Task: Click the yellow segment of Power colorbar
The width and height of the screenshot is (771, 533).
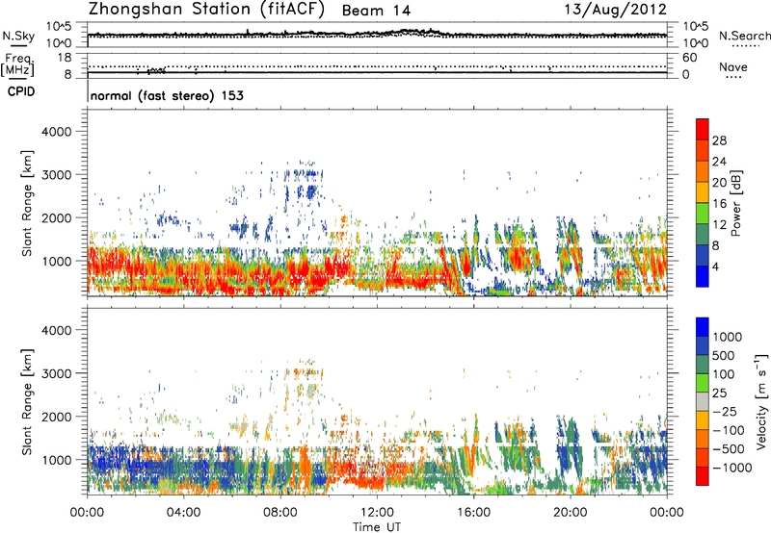Action: [703, 191]
